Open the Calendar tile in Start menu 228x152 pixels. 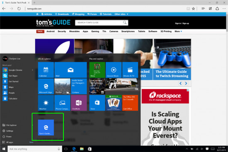[x=46, y=70]
